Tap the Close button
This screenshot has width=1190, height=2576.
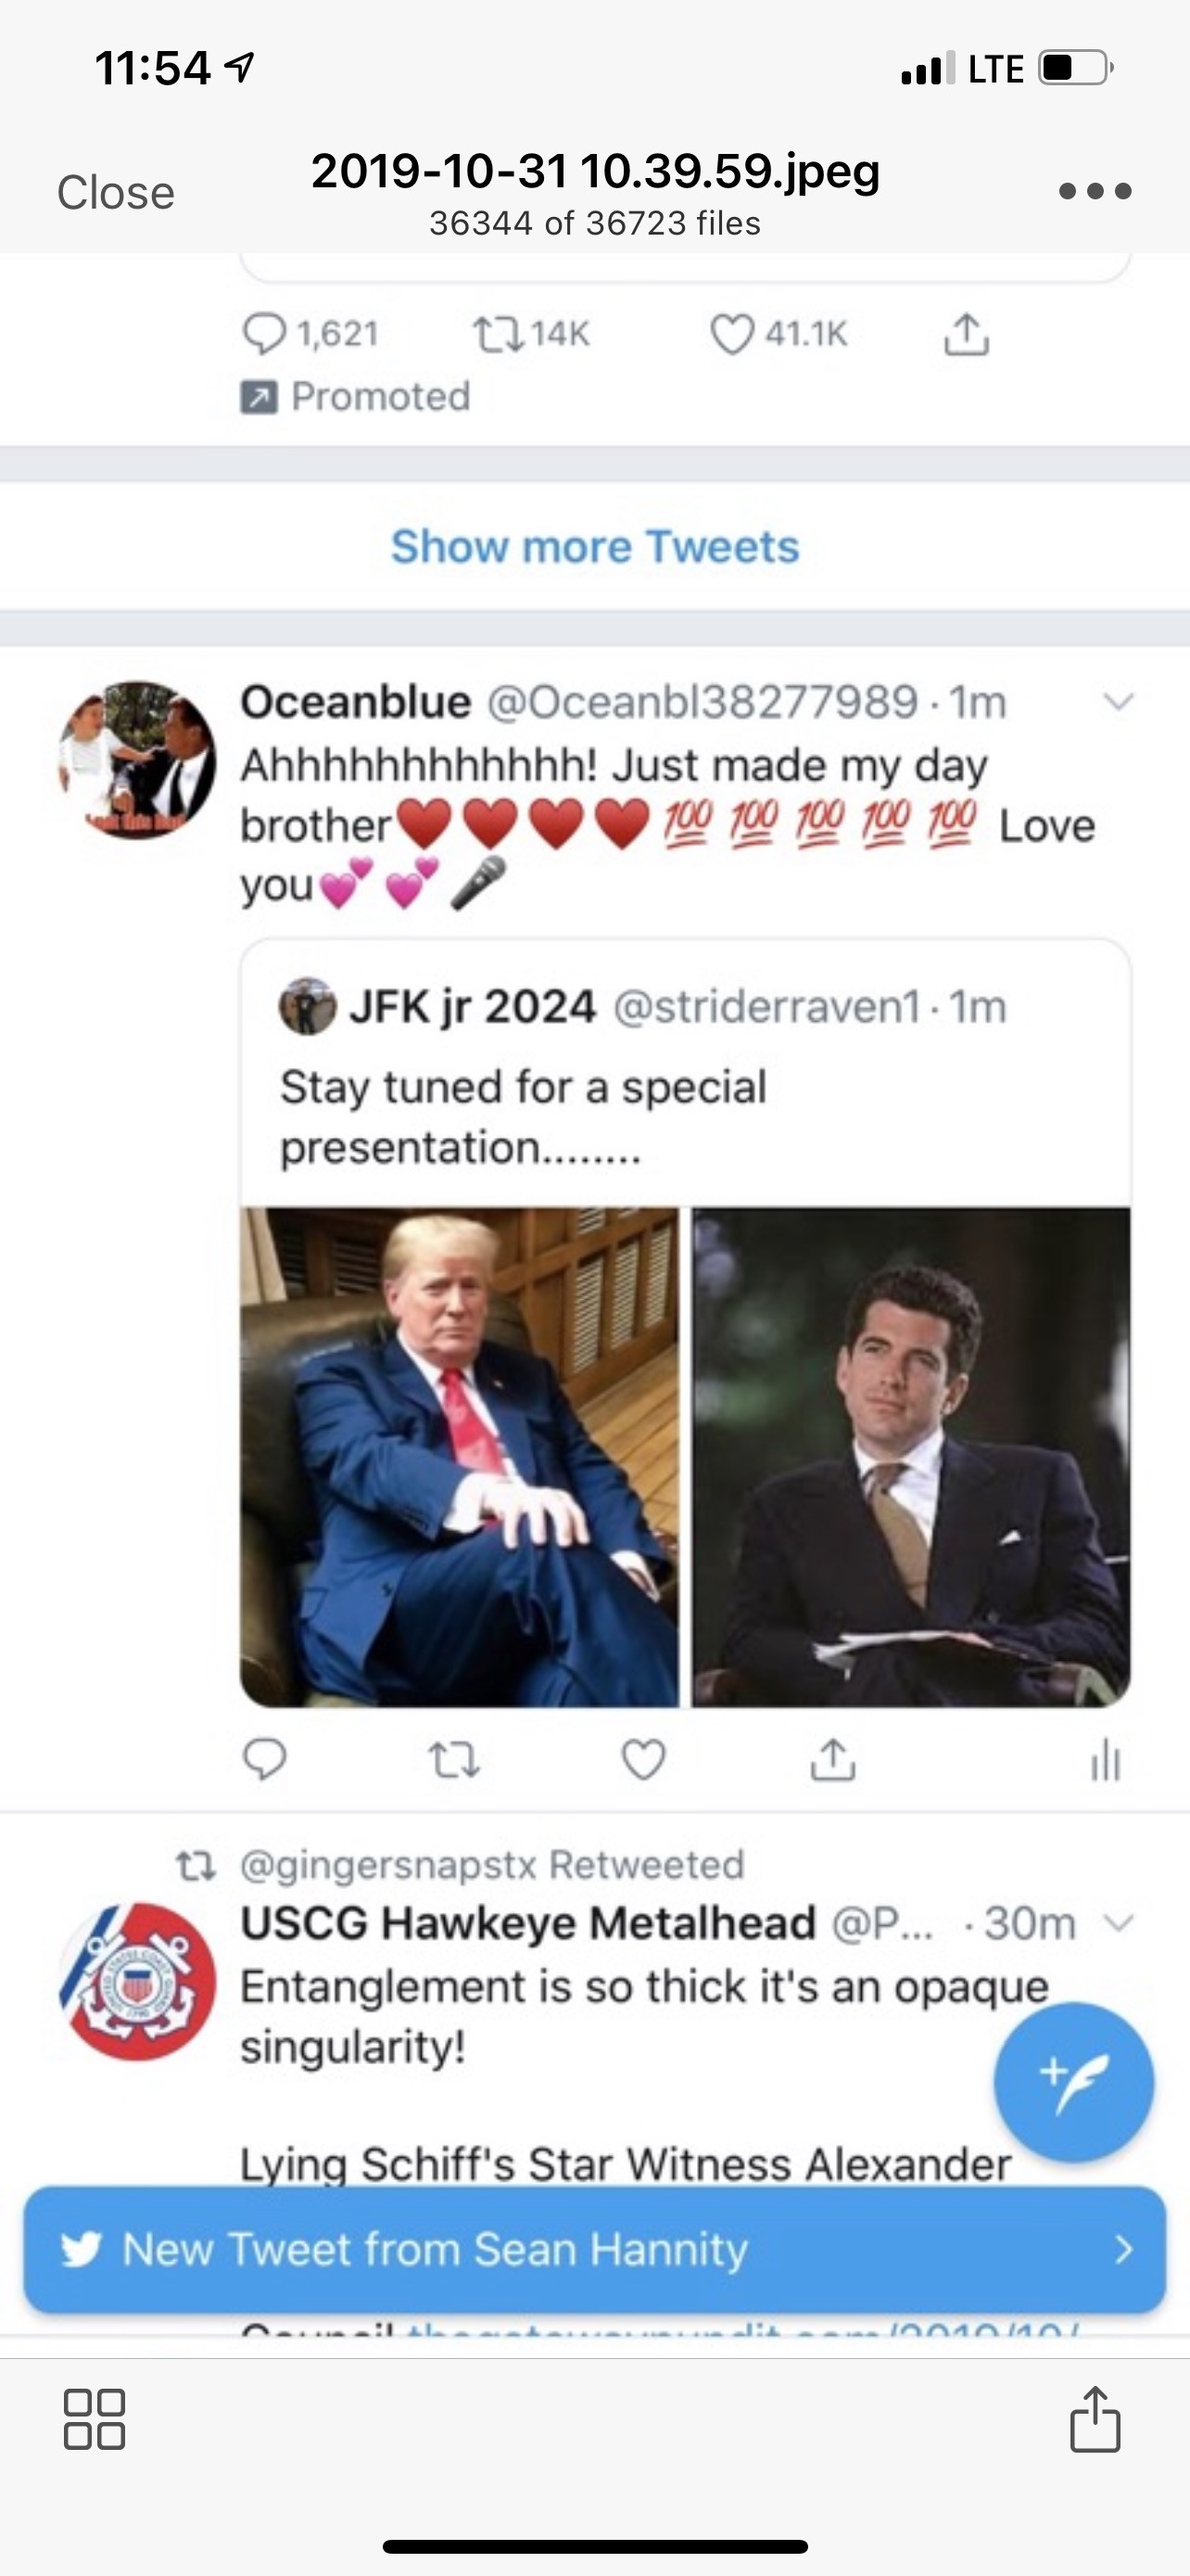[116, 192]
